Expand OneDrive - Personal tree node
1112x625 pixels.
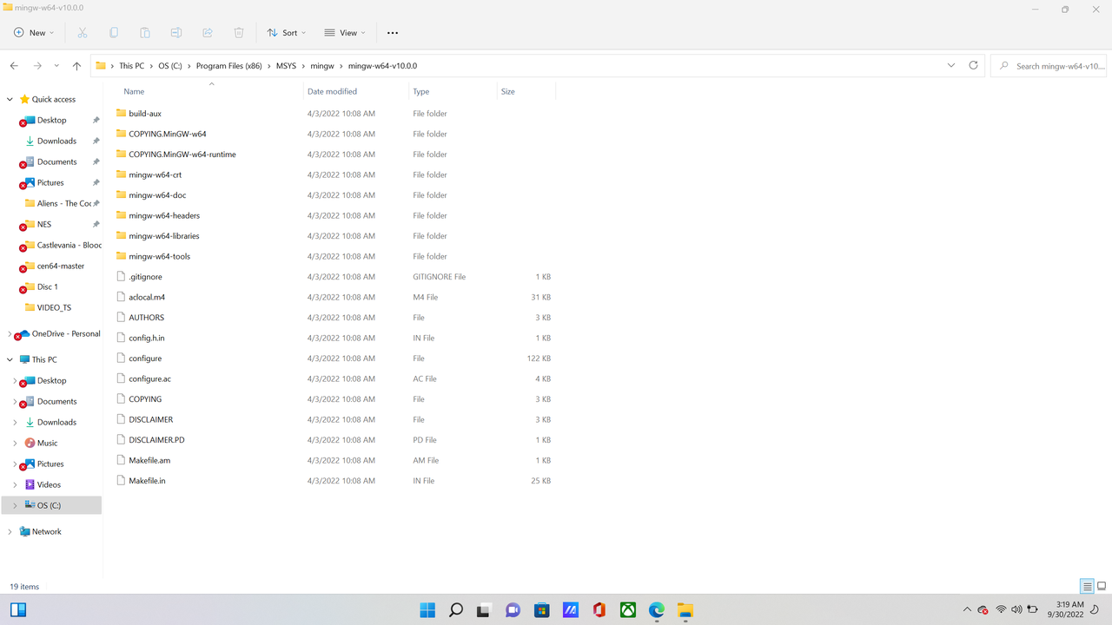click(10, 334)
